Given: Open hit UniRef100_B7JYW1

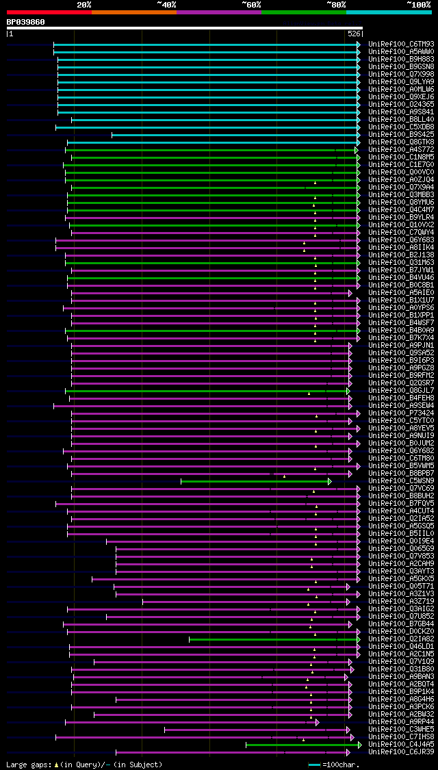Looking at the screenshot, I should (401, 270).
